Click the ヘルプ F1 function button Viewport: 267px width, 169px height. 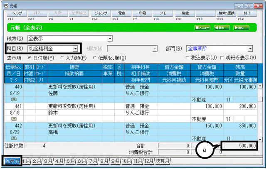click(x=17, y=13)
